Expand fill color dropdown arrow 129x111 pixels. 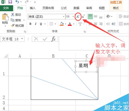tap(66, 24)
